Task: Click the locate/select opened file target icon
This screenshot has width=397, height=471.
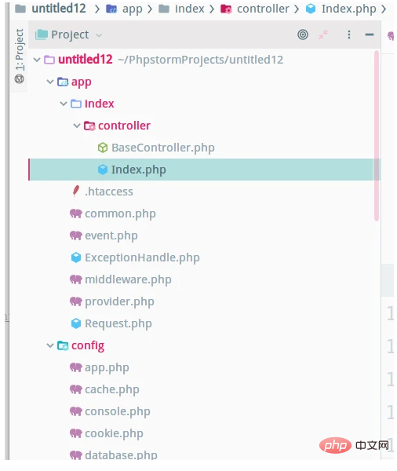Action: (303, 35)
